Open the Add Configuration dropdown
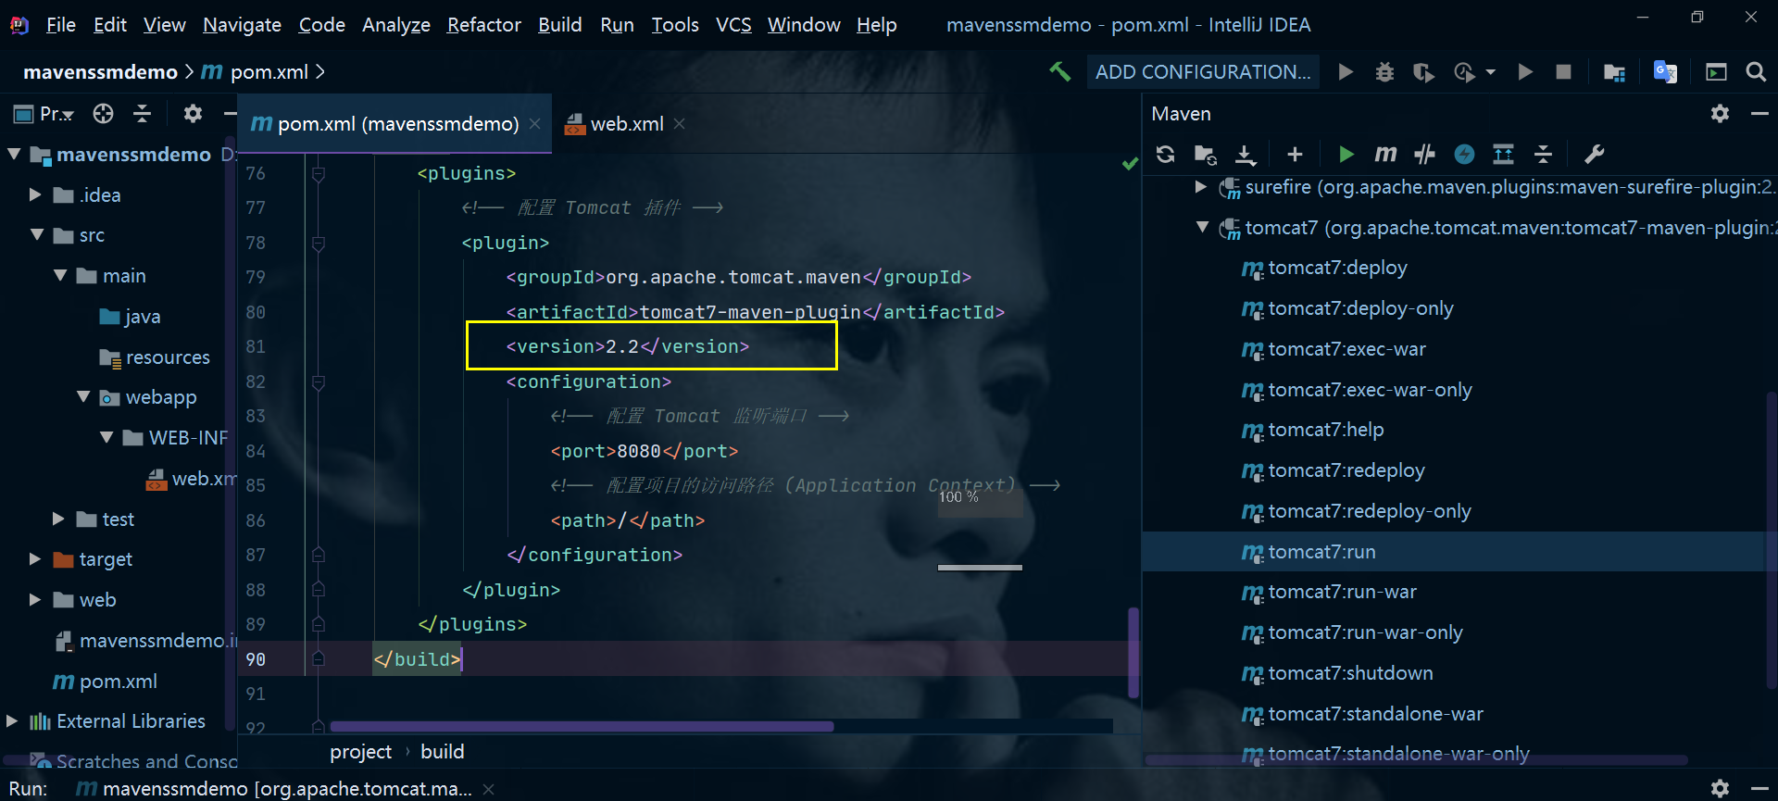Viewport: 1778px width, 801px height. point(1203,71)
